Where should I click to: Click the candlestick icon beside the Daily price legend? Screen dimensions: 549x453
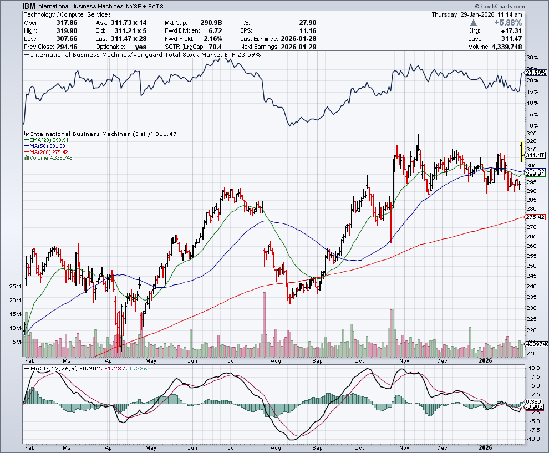(26, 134)
